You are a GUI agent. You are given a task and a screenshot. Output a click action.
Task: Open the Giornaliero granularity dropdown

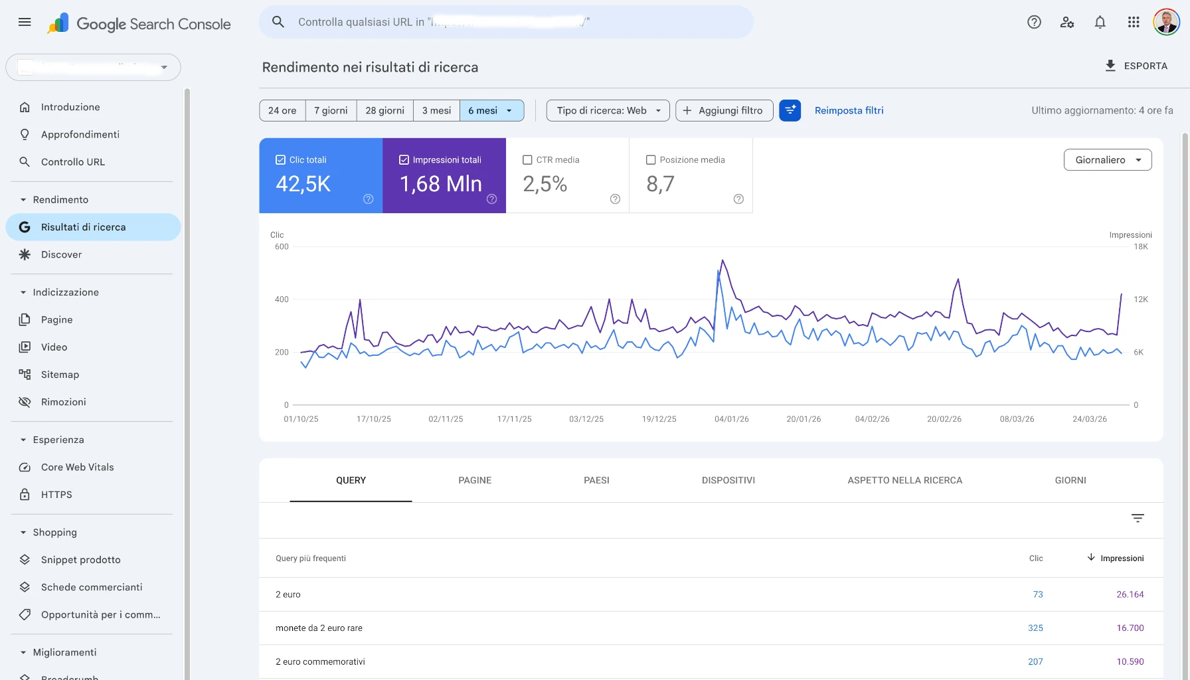[1107, 159]
